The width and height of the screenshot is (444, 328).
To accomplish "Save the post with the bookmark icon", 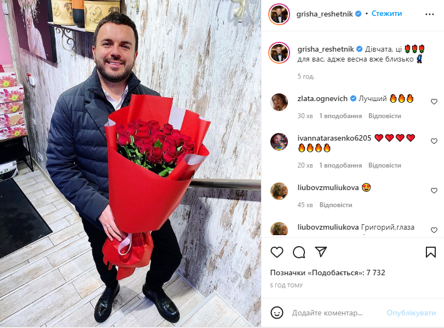I will tap(430, 252).
